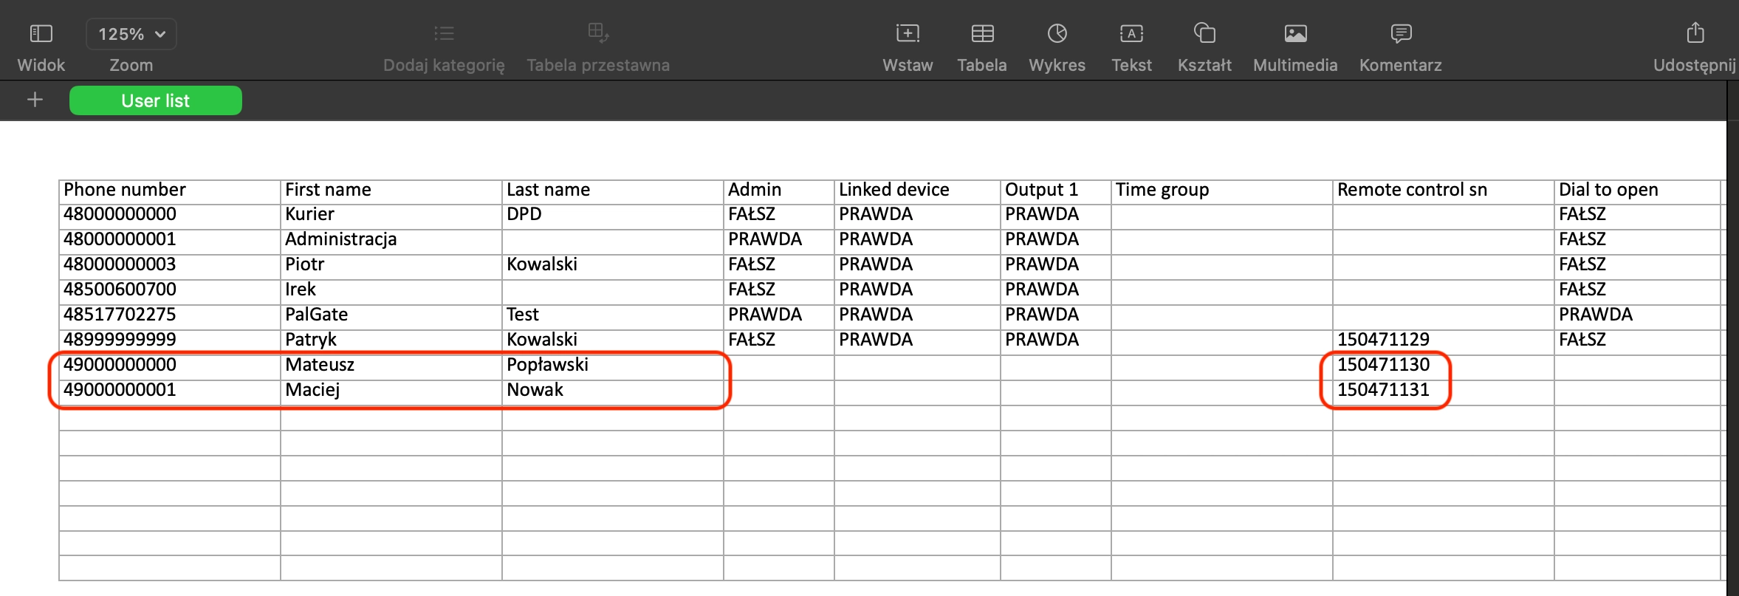1739x596 pixels.
Task: Open the Multimedia image icon
Action: pos(1295,34)
